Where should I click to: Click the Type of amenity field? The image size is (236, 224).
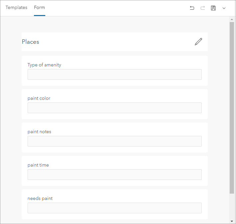coord(115,74)
